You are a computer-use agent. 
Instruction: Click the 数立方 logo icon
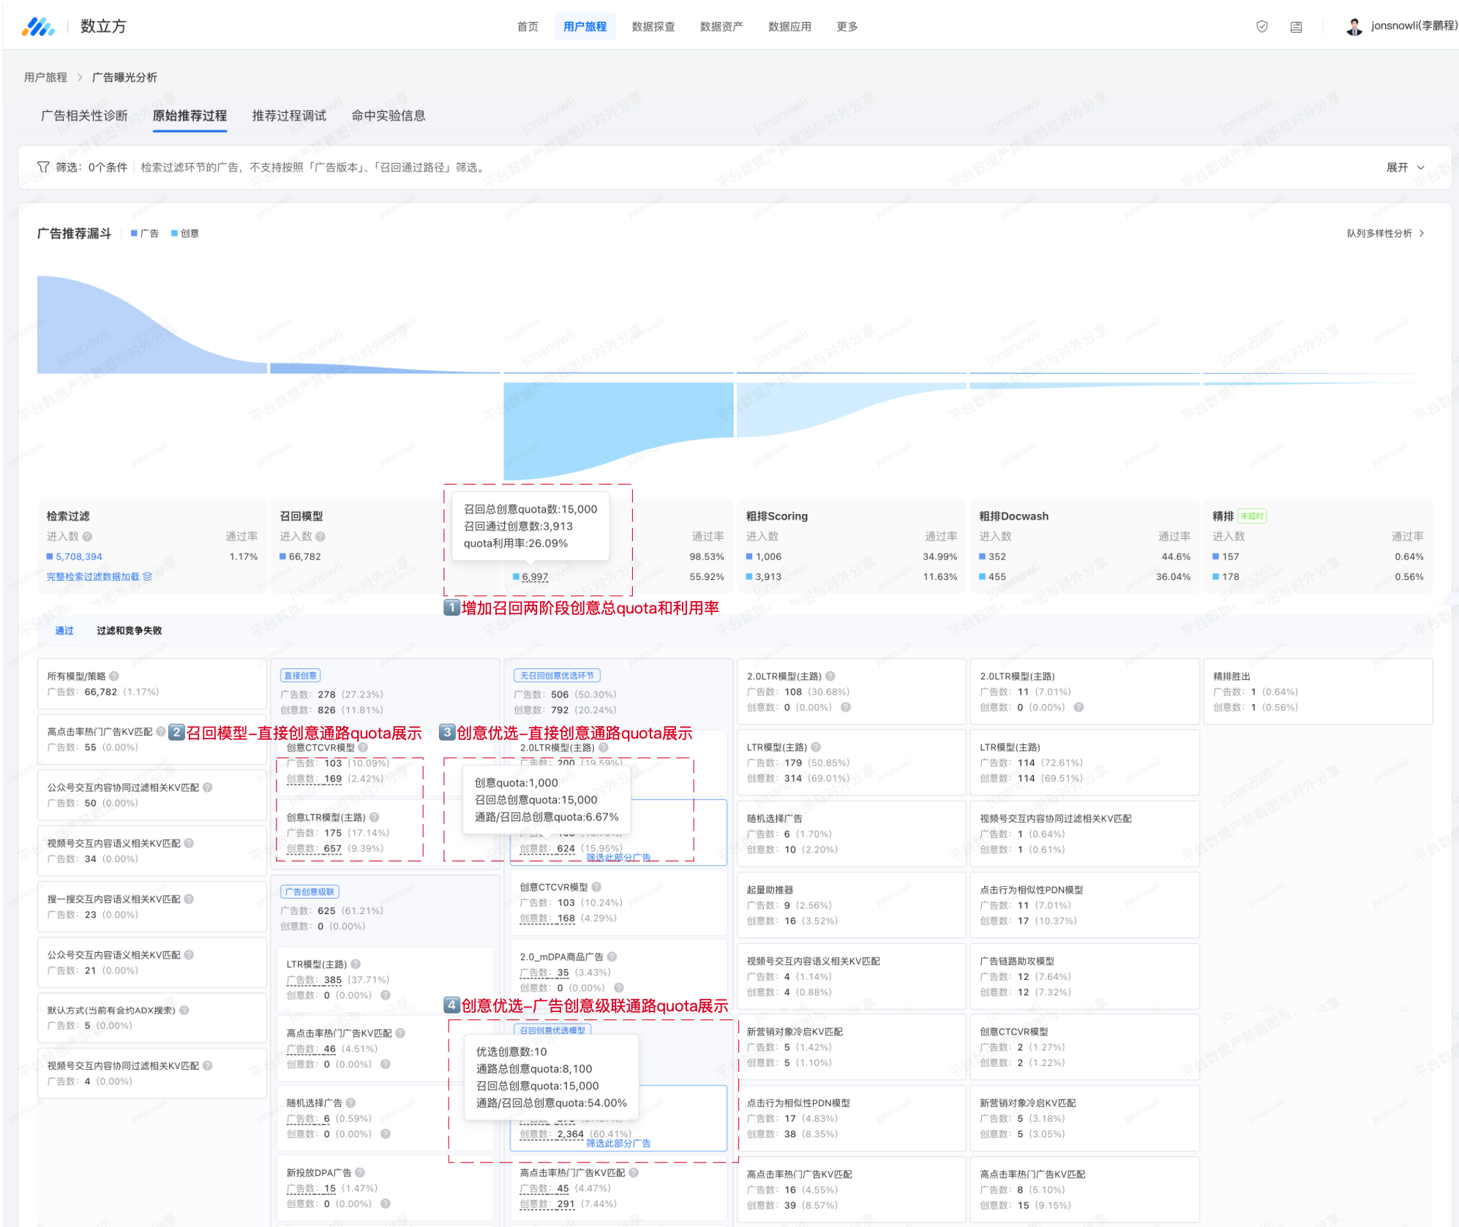coord(38,27)
